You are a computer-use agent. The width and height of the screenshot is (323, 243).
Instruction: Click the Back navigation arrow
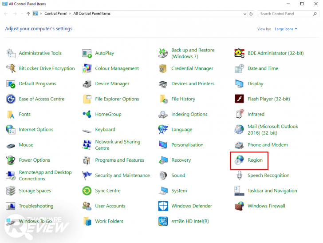[x=6, y=14]
